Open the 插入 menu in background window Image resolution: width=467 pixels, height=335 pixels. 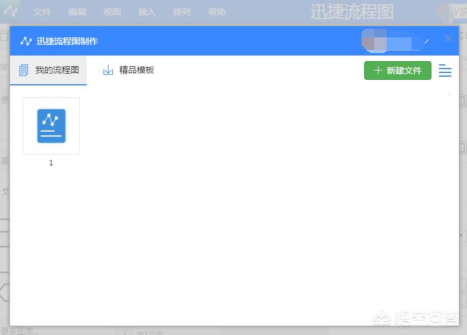click(147, 12)
